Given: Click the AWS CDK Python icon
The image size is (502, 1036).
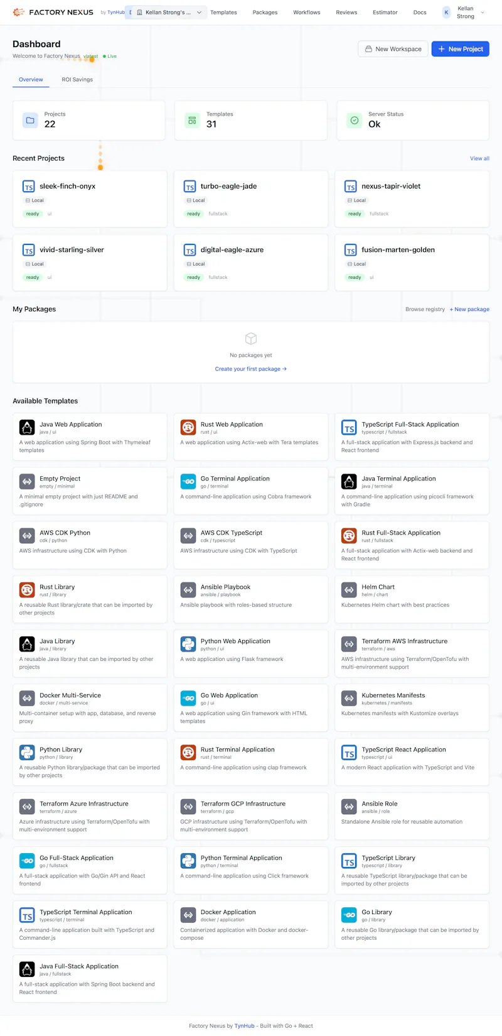Looking at the screenshot, I should (27, 536).
